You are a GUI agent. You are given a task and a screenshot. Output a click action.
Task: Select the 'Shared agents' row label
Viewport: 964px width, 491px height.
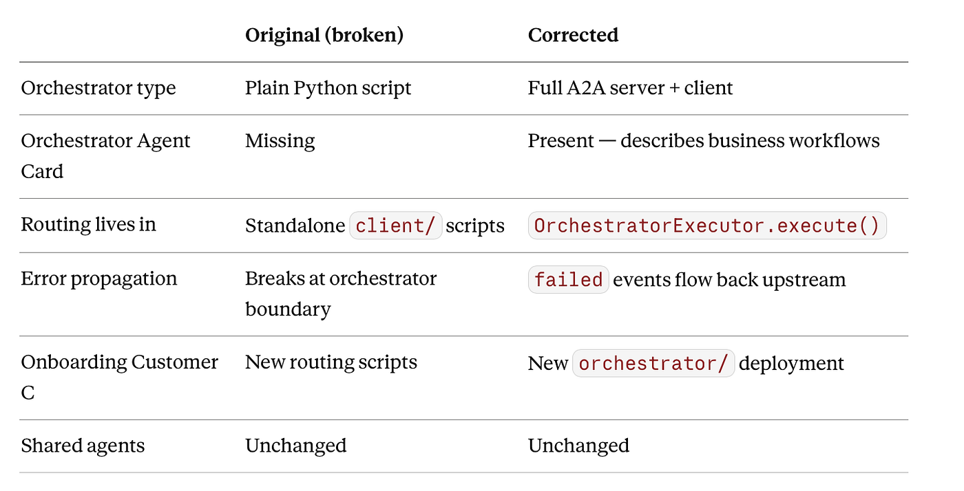tap(83, 446)
